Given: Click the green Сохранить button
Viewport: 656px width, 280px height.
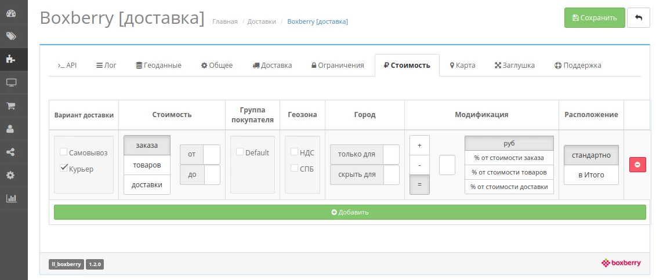Looking at the screenshot, I should tap(595, 18).
